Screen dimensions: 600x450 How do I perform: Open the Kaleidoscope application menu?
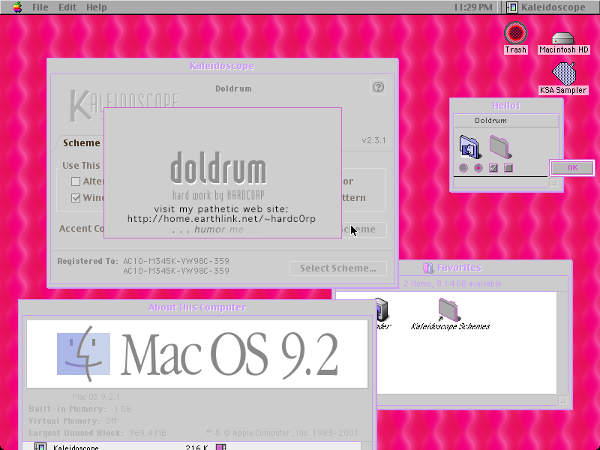[x=546, y=7]
